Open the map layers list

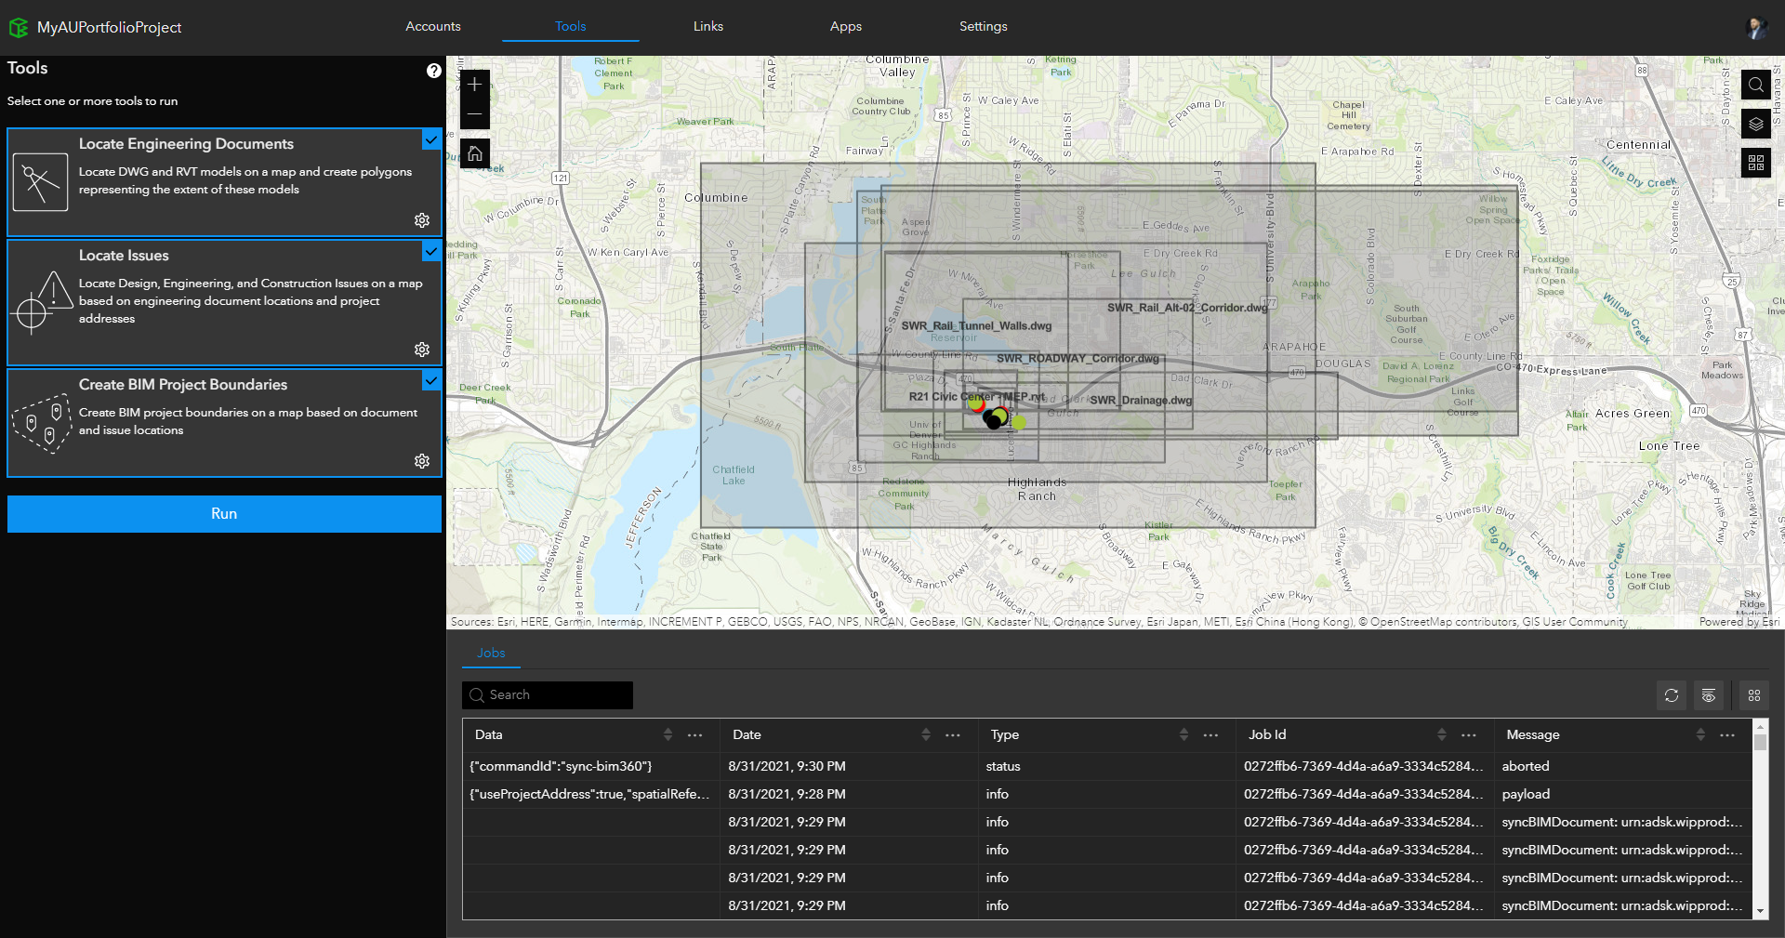(x=1755, y=124)
